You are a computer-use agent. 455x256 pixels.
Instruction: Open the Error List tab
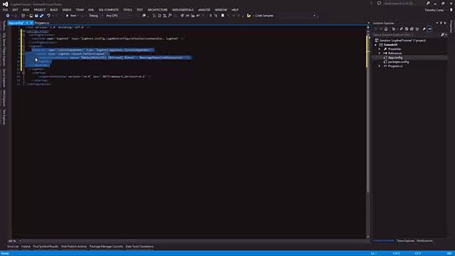pyautogui.click(x=13, y=246)
